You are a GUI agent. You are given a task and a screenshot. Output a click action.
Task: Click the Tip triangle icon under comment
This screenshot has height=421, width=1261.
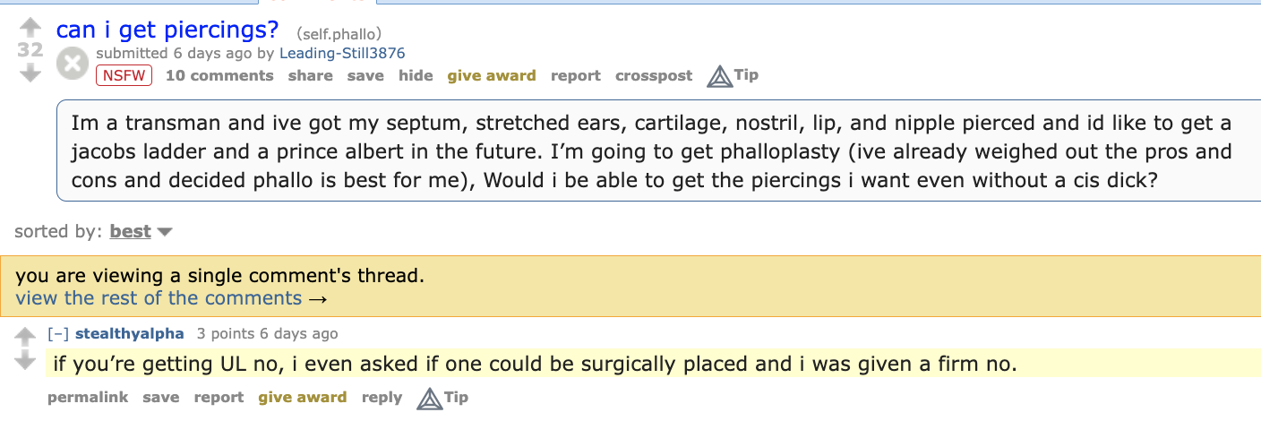[431, 398]
